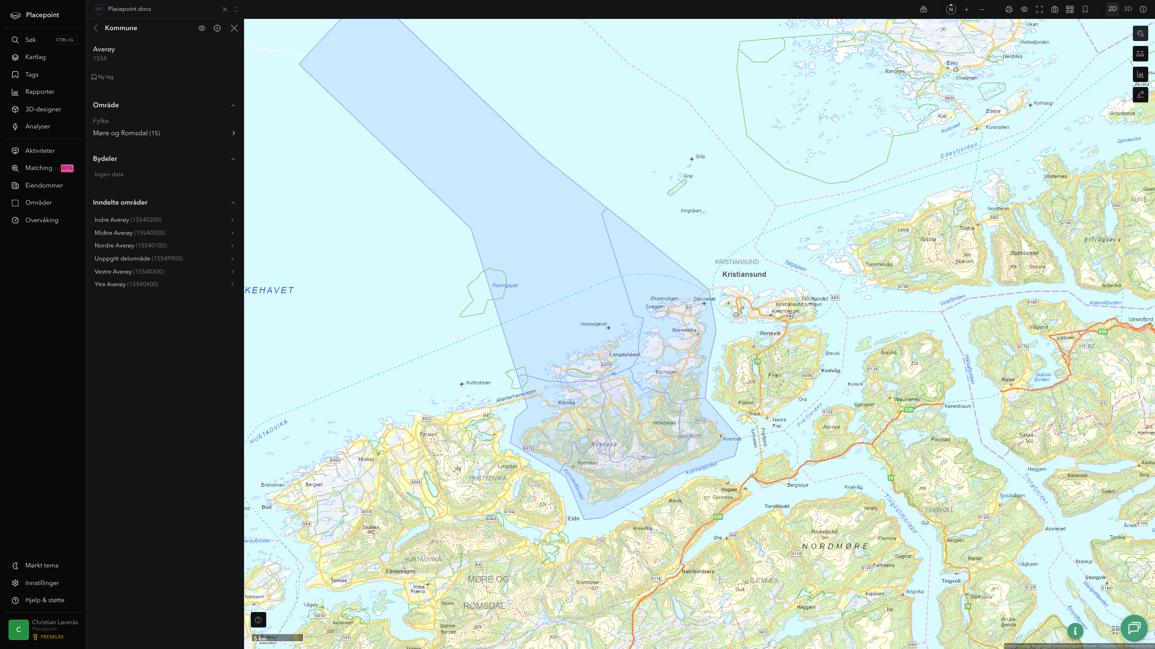1155x649 pixels.
Task: Click Kristiansund label on the map
Action: (x=744, y=274)
